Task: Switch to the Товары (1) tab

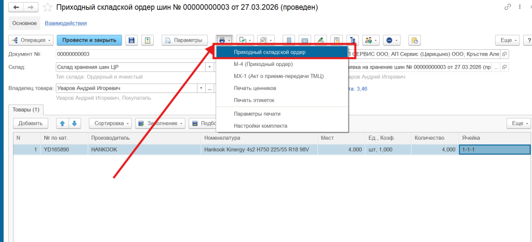Action: pos(26,110)
